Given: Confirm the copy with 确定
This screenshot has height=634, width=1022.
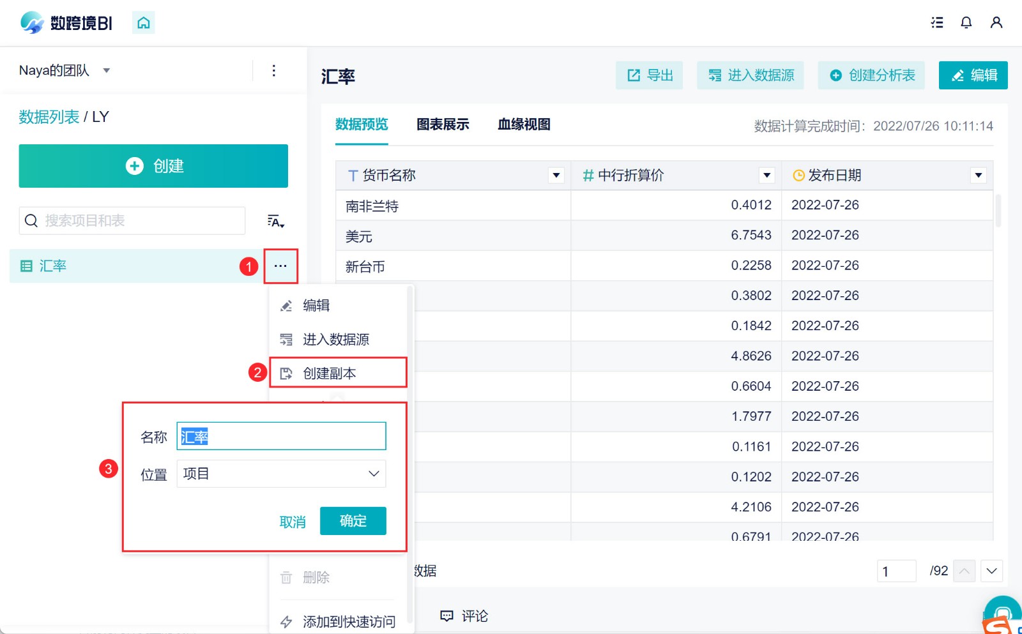Looking at the screenshot, I should click(353, 521).
